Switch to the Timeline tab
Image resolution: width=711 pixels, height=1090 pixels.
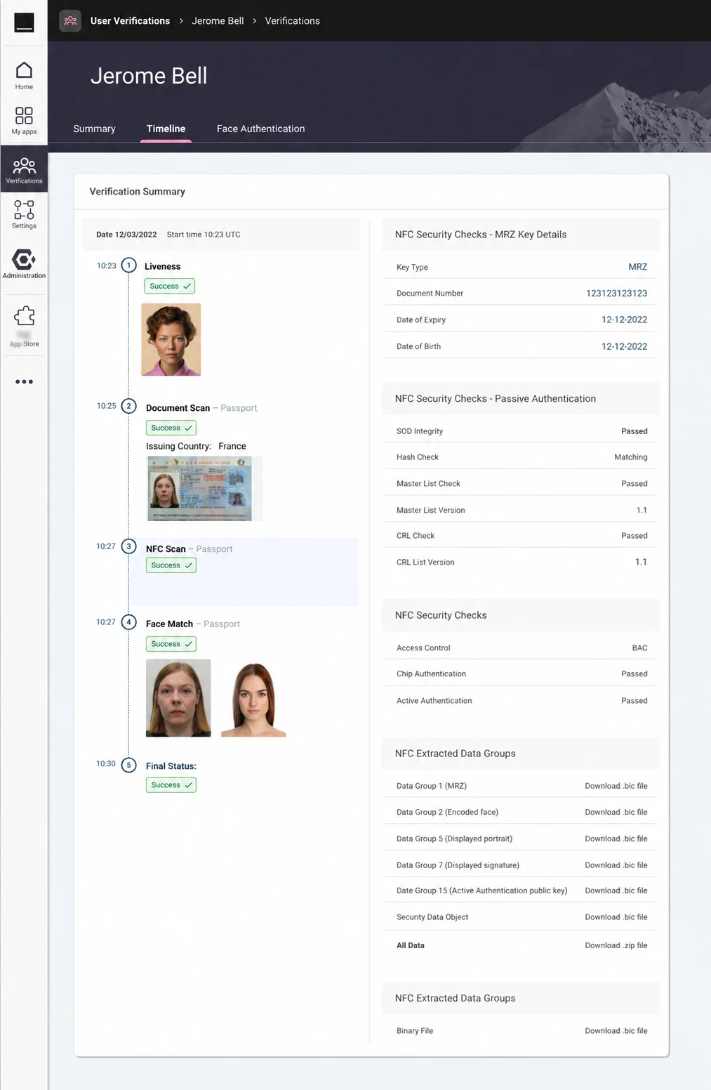tap(166, 129)
